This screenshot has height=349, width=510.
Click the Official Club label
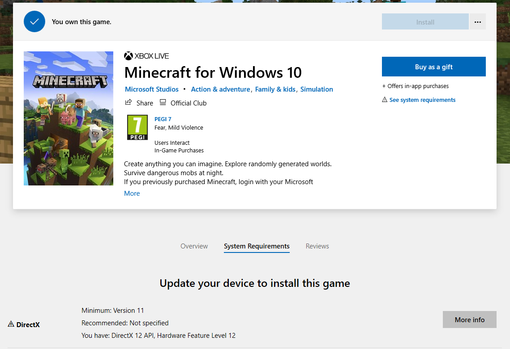point(189,103)
